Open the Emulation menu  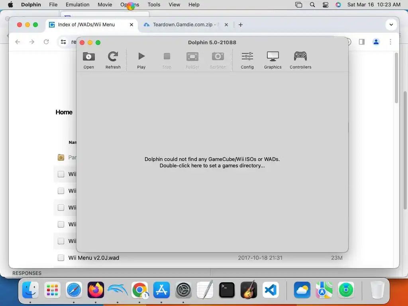pyautogui.click(x=77, y=5)
